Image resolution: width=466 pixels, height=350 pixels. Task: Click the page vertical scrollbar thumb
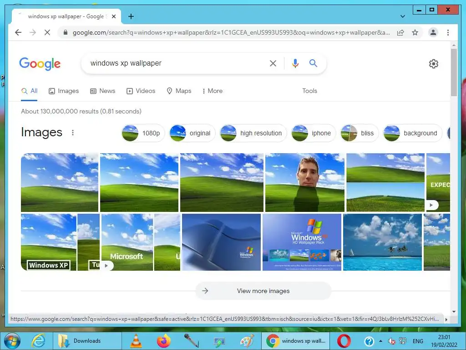point(454,72)
